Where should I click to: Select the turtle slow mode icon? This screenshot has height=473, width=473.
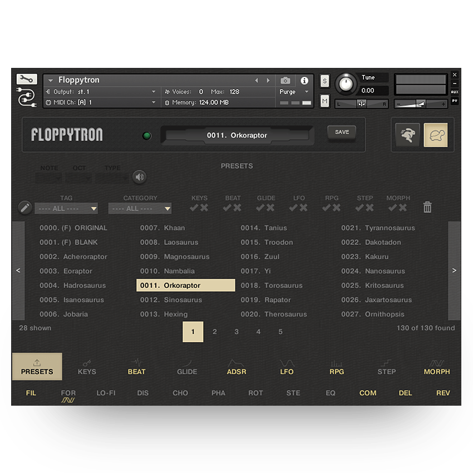[436, 135]
